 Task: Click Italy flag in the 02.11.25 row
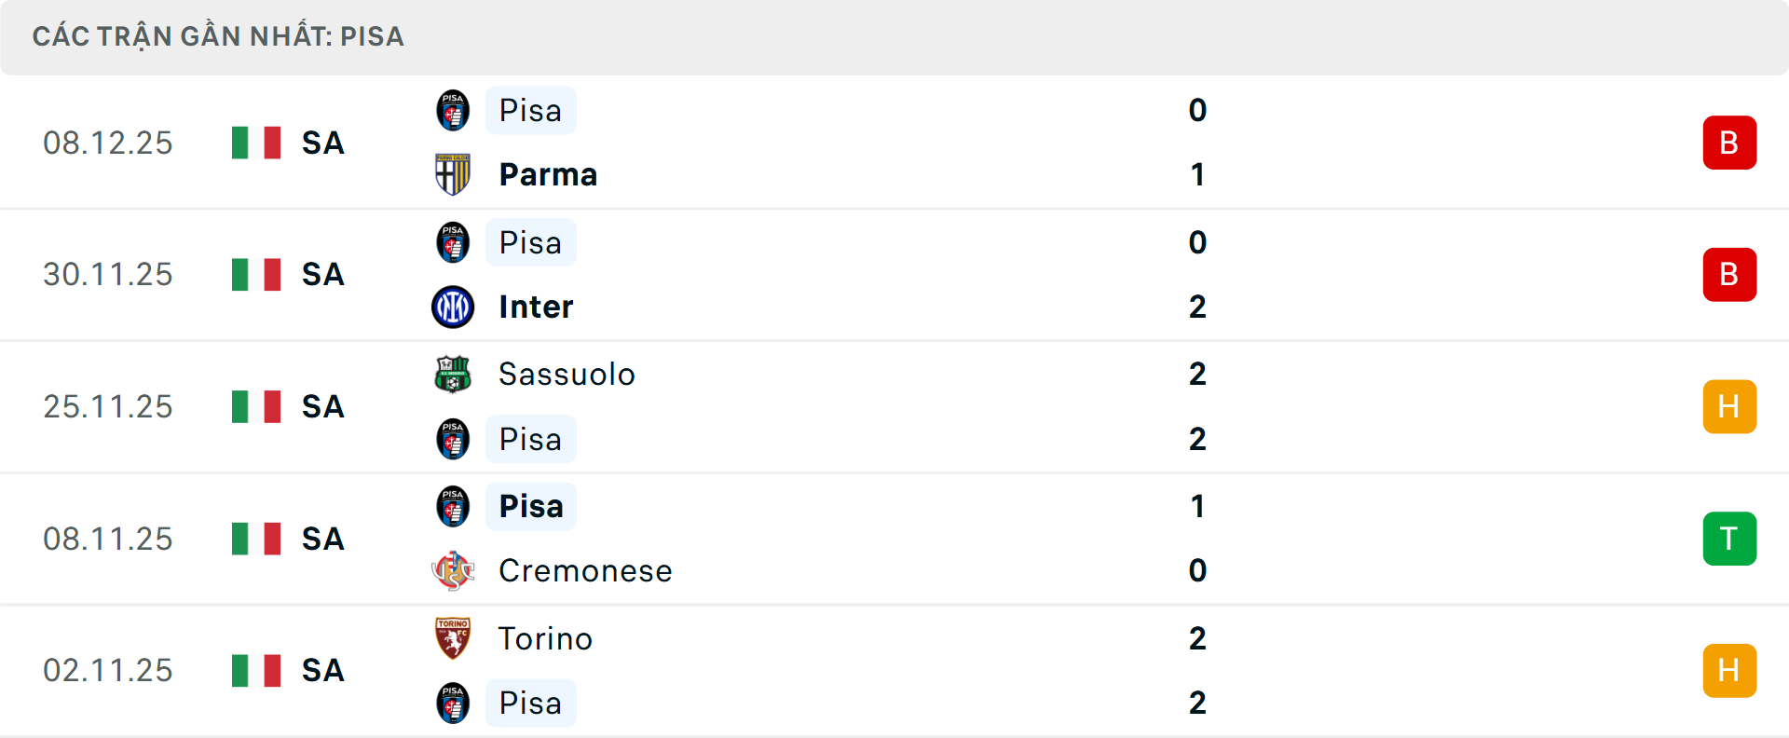point(256,671)
